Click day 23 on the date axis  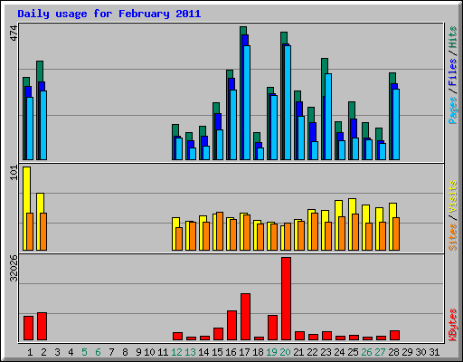[326, 352]
